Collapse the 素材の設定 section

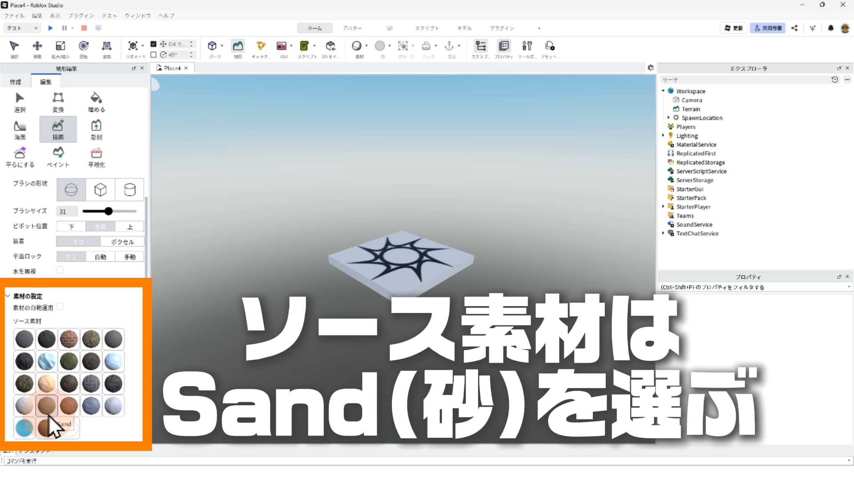pyautogui.click(x=8, y=296)
